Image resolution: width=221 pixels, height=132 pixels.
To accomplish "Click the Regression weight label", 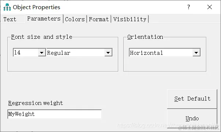I will [x=36, y=103].
